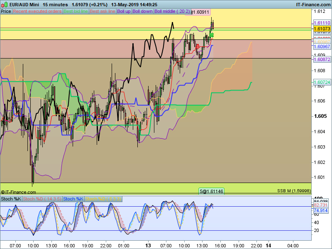Click the red arrow order marker on the chart
This screenshot has height=249, width=332.
click(x=198, y=46)
